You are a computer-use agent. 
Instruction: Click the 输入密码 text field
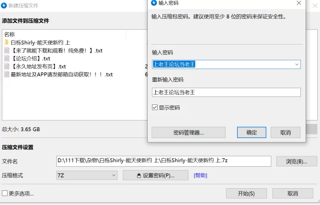click(x=226, y=64)
